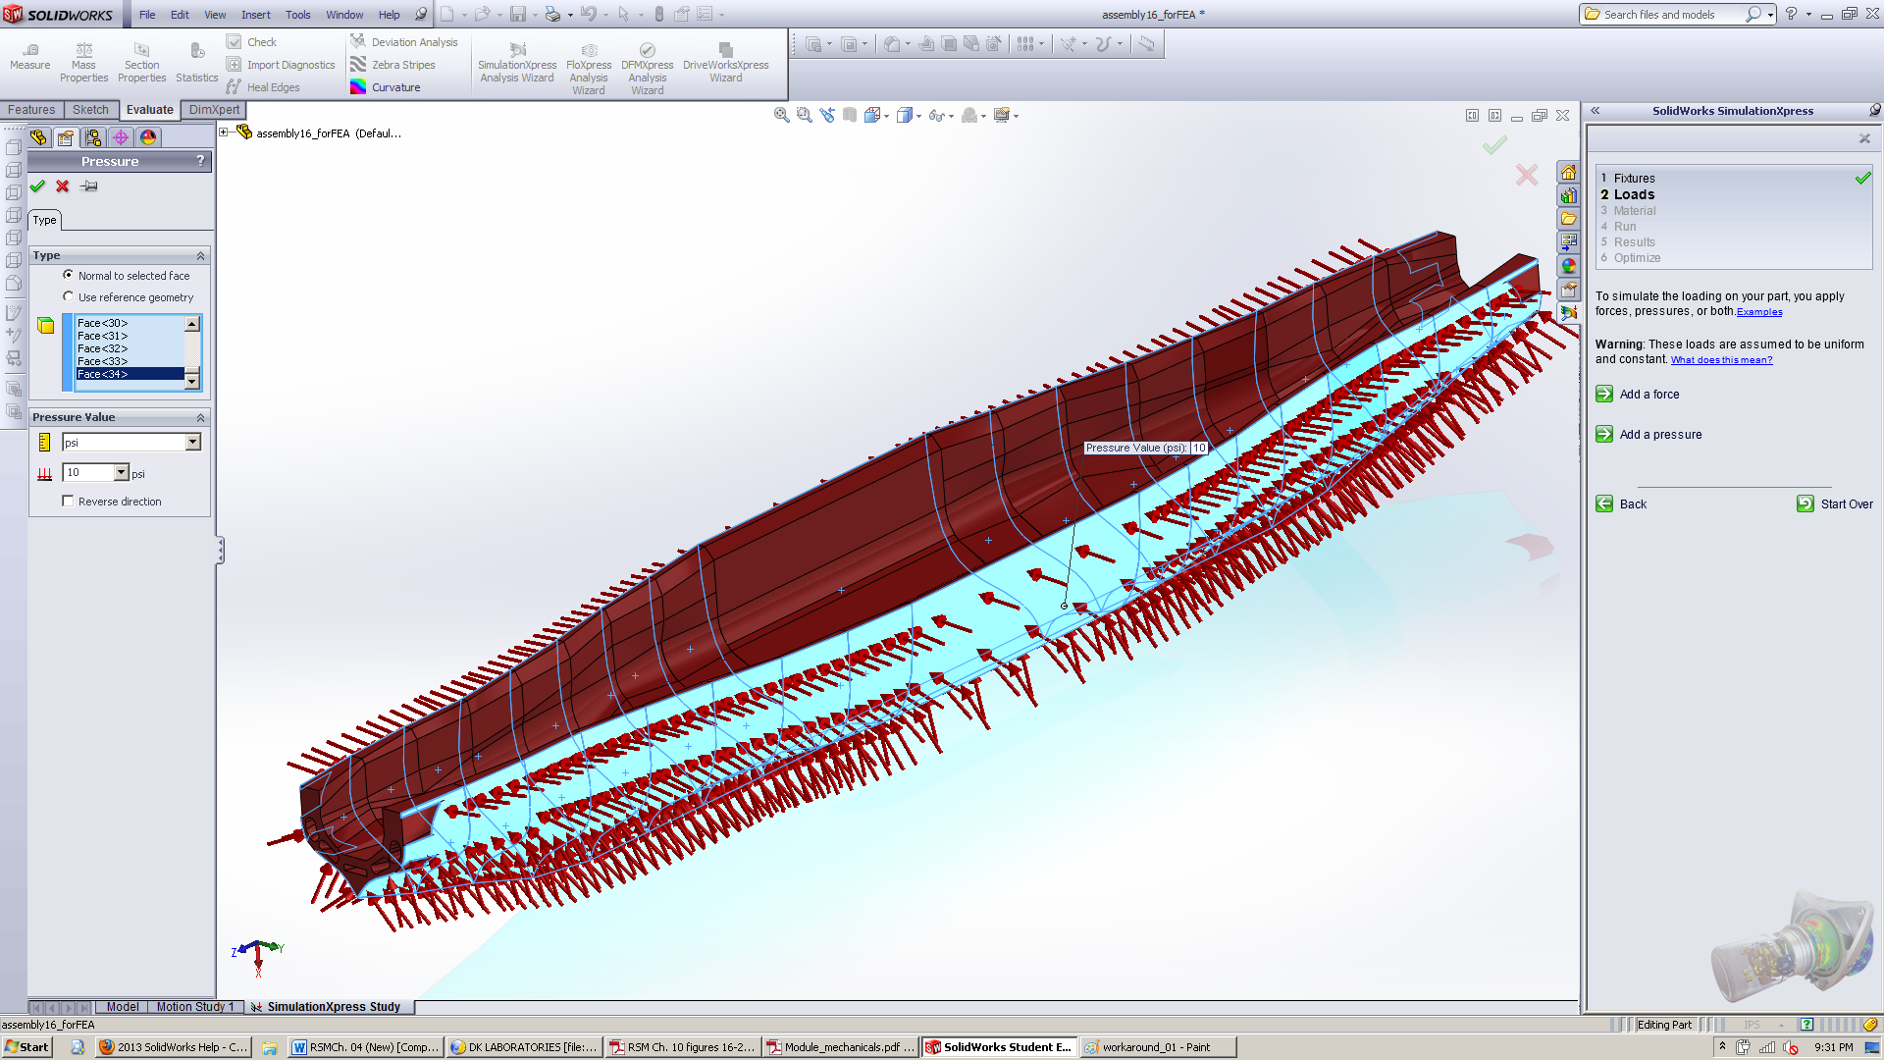
Task: Launch SimulationXpress Analysis Wizard
Action: coord(517,63)
